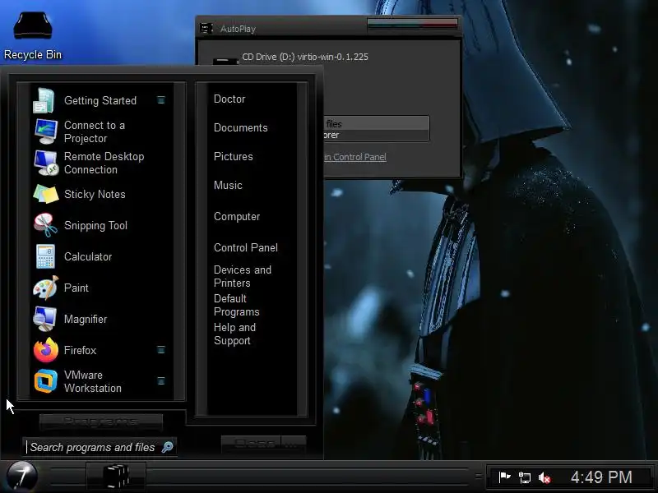Open Action Center flag tray icon
The image size is (658, 493).
504,477
